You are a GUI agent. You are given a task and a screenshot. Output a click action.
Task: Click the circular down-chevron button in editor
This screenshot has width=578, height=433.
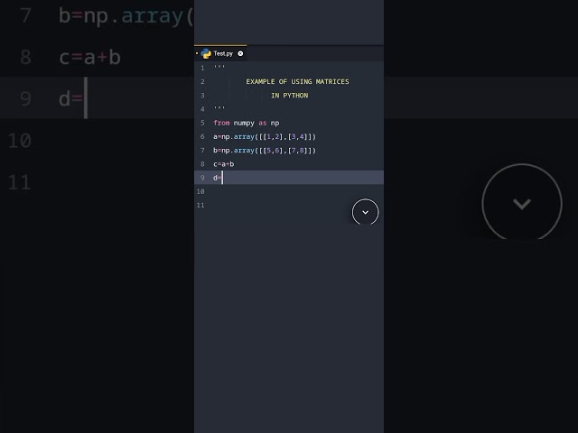[365, 212]
